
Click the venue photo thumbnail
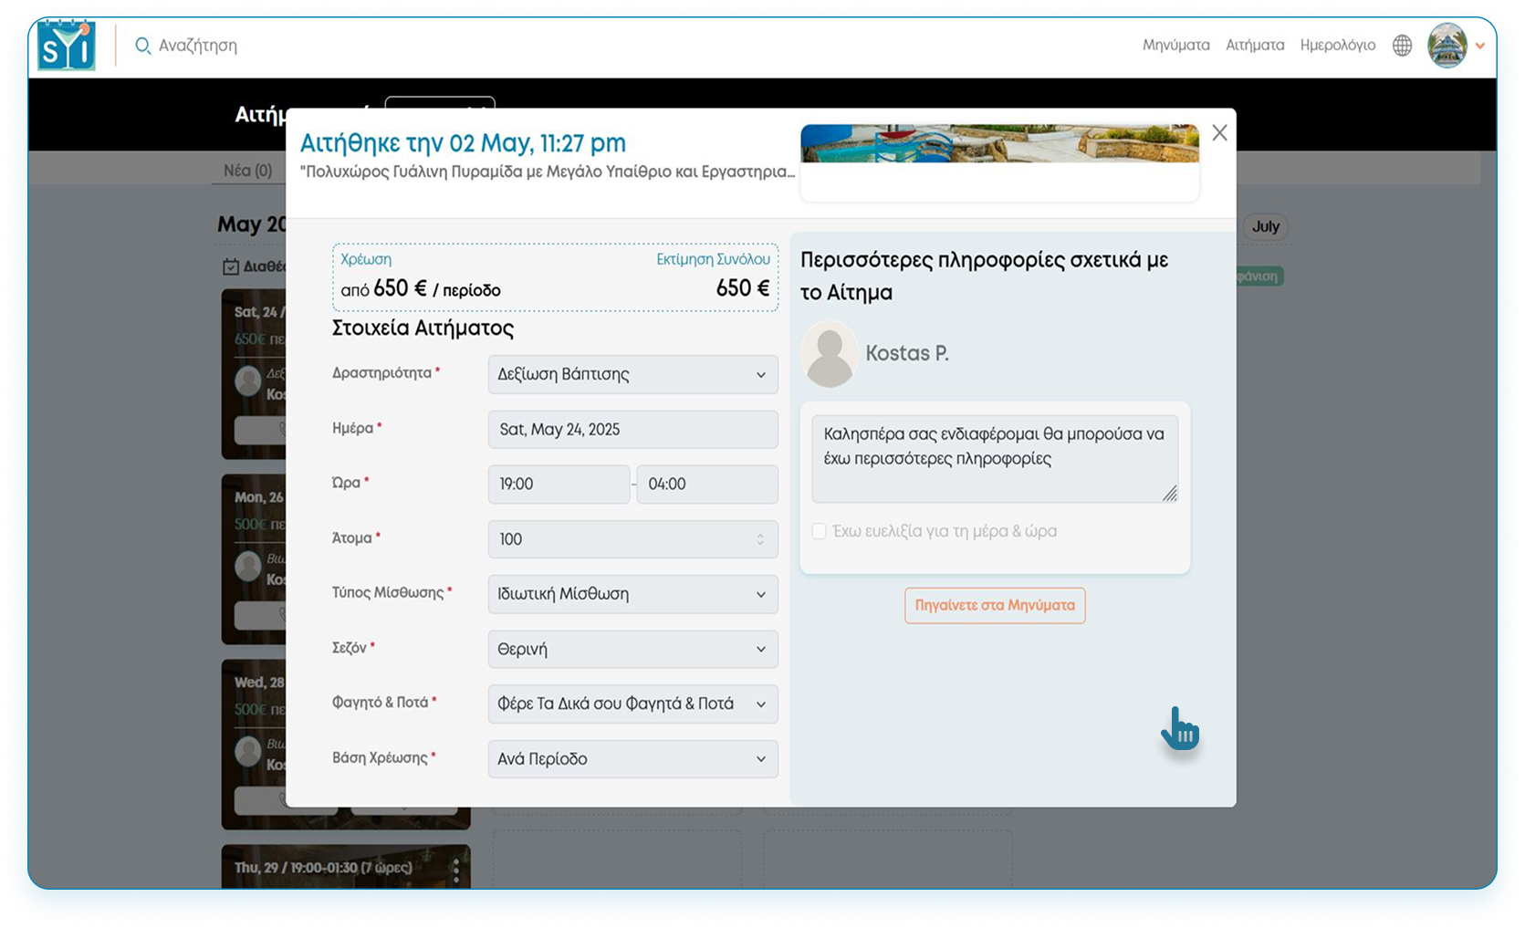999,145
